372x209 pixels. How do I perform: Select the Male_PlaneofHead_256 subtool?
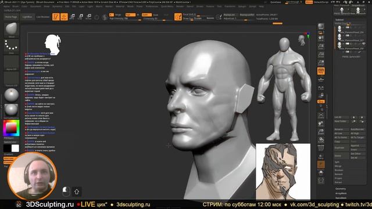click(x=350, y=29)
